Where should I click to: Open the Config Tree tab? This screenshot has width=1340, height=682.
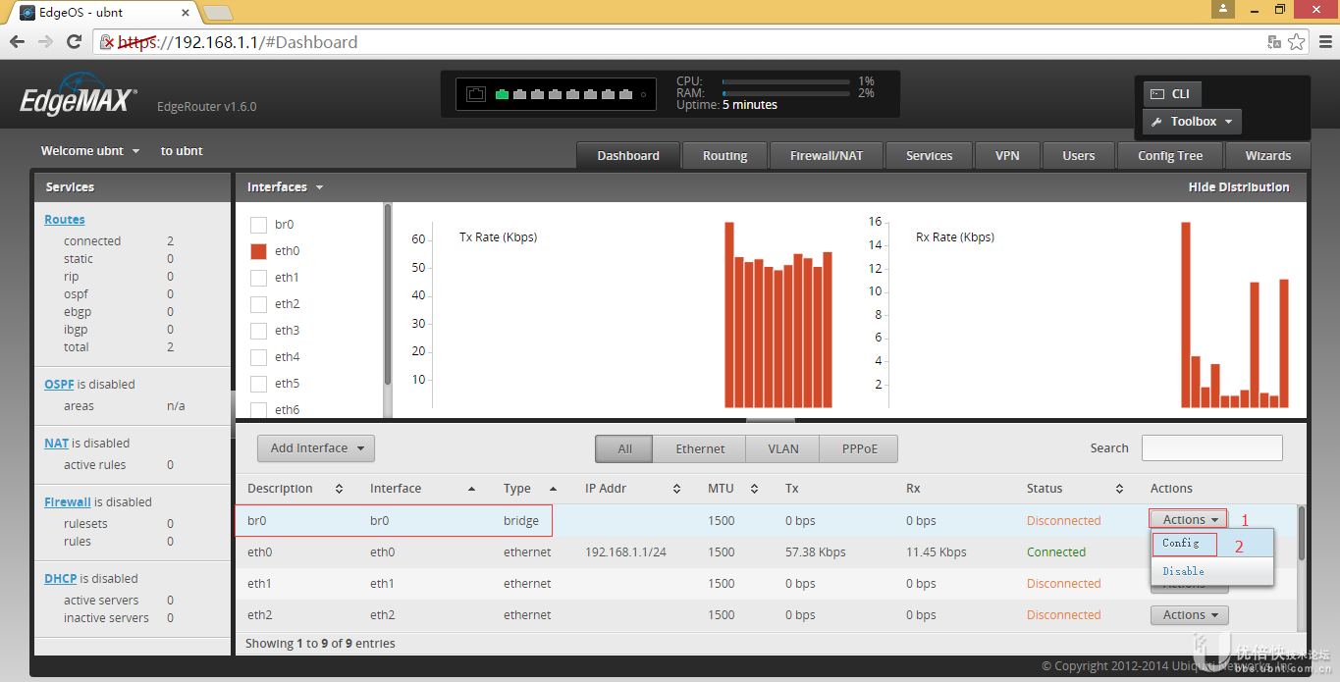point(1170,156)
